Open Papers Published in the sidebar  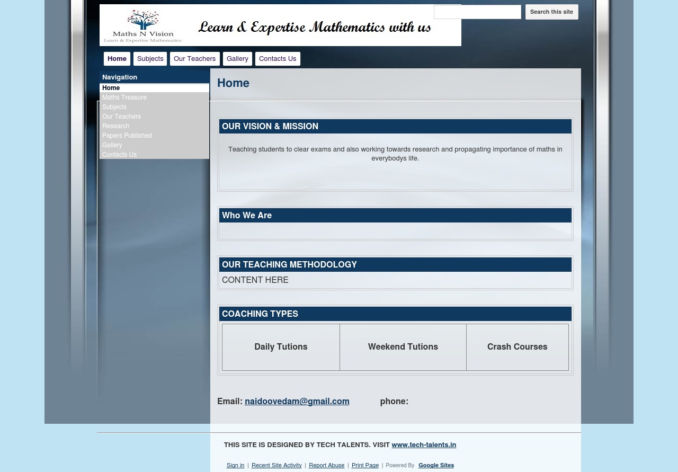pos(127,136)
